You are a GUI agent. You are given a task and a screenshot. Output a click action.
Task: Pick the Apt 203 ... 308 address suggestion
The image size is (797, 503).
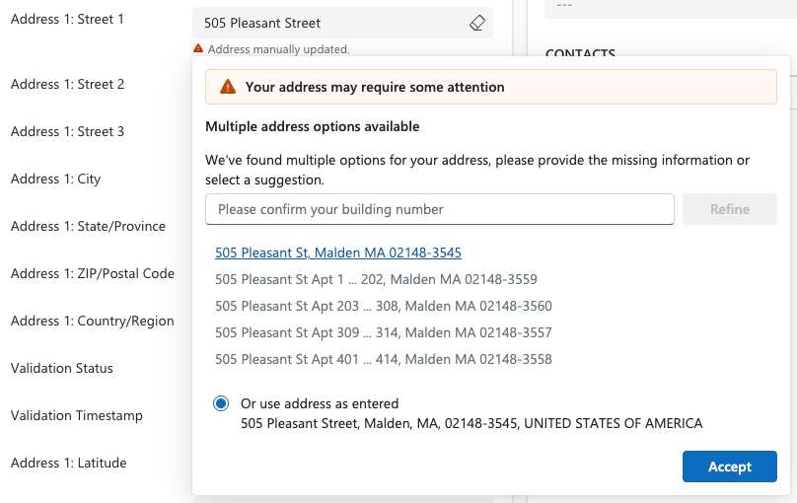click(x=383, y=306)
